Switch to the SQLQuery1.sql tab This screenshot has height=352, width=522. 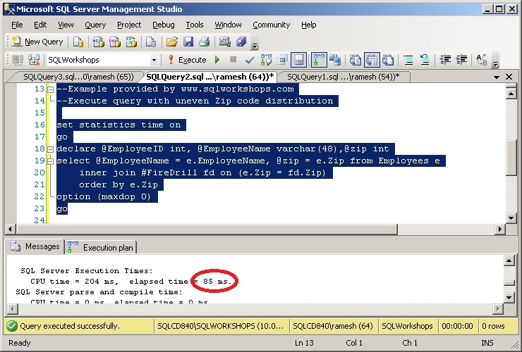pyautogui.click(x=344, y=77)
